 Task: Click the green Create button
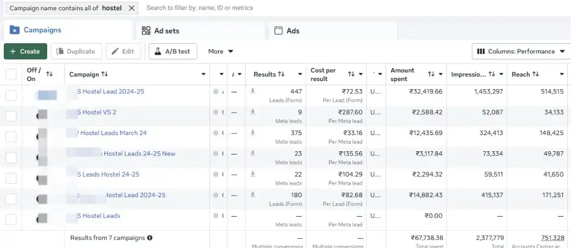(25, 51)
